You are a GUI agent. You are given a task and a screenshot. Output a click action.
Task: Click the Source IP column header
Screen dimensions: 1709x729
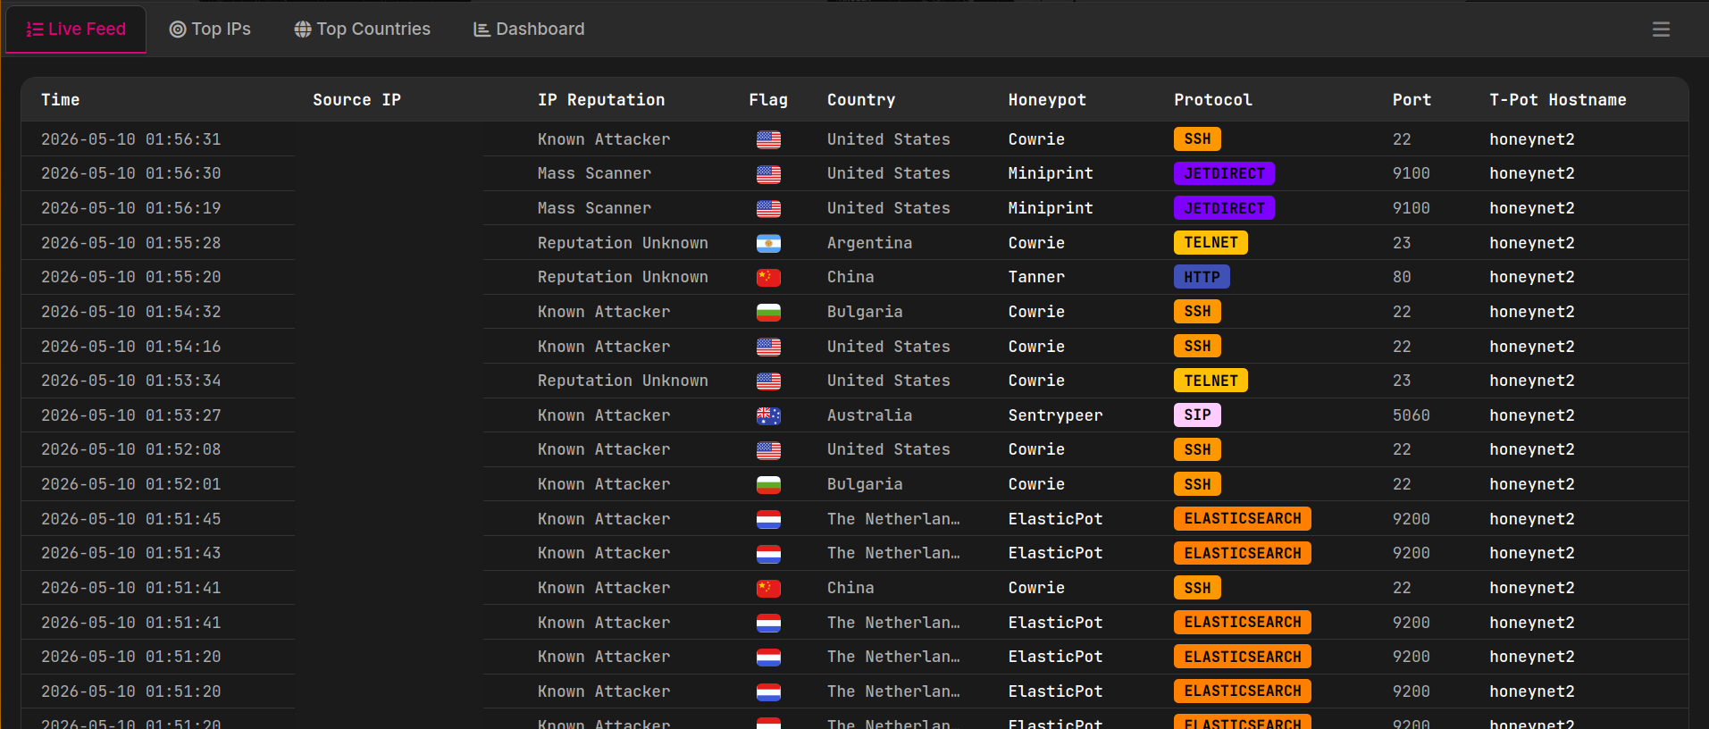(356, 100)
